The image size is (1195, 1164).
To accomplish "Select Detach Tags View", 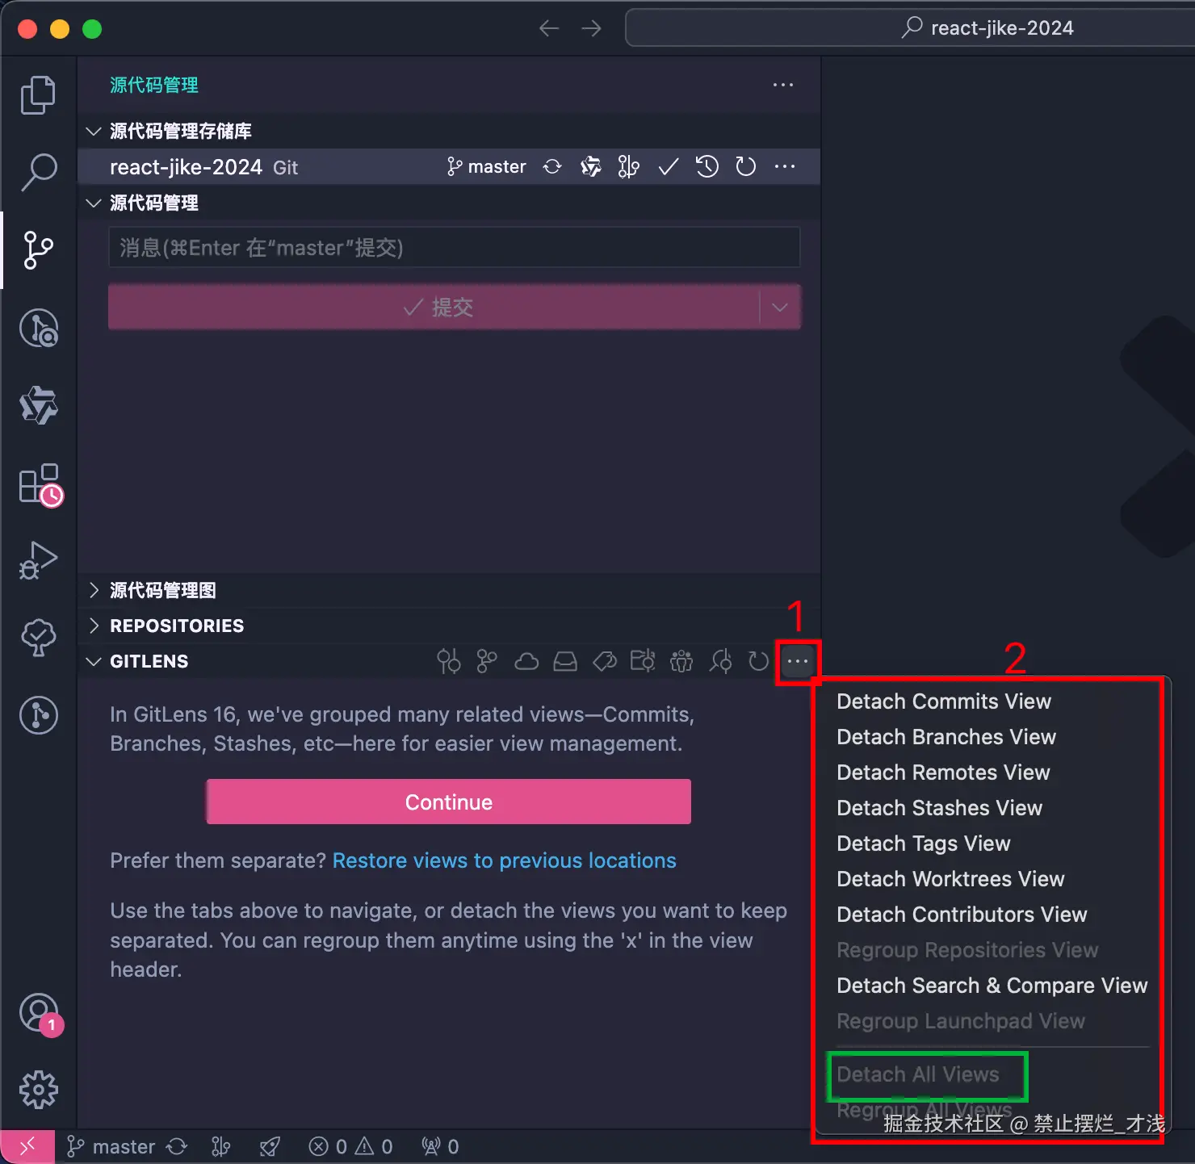I will click(x=923, y=844).
